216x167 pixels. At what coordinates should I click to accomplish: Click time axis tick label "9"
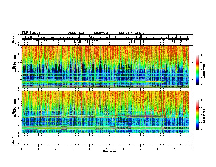tap(175, 149)
